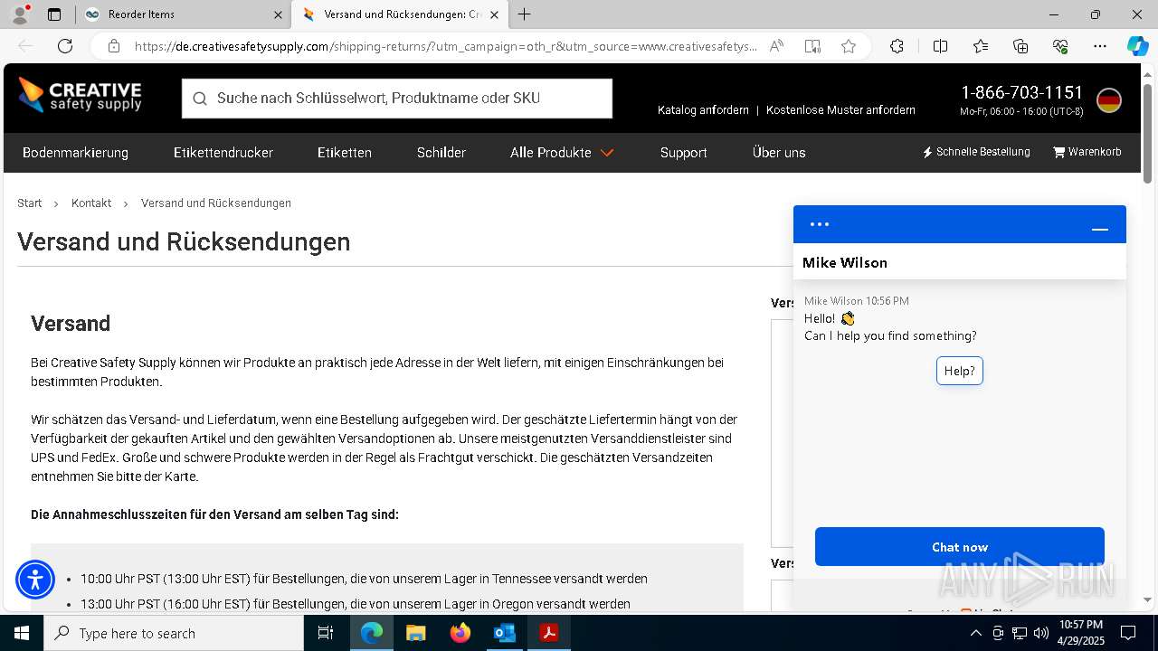1158x651 pixels.
Task: Click Kostenlose Muster anfordern link
Action: click(840, 110)
